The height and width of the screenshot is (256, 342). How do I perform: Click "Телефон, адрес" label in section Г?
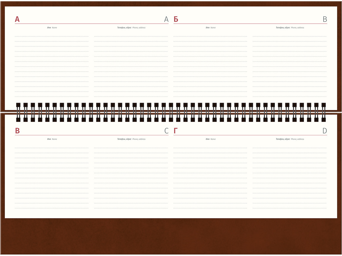coord(283,139)
